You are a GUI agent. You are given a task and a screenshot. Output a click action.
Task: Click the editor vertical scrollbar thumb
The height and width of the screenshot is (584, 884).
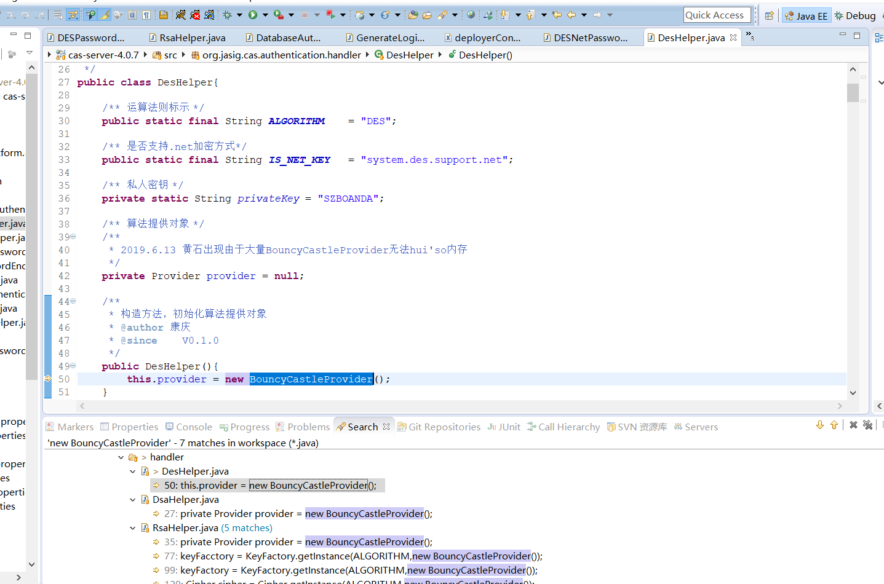[853, 92]
